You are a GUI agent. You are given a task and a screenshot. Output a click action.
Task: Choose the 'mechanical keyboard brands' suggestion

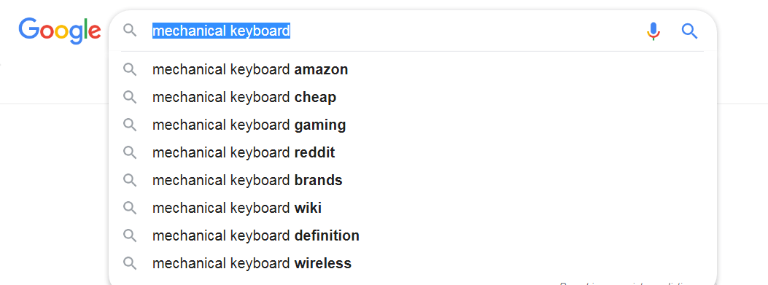[412, 180]
